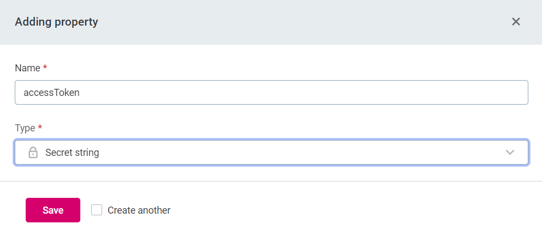Expand the Type dropdown chevron arrow
The image size is (542, 236).
tap(510, 153)
